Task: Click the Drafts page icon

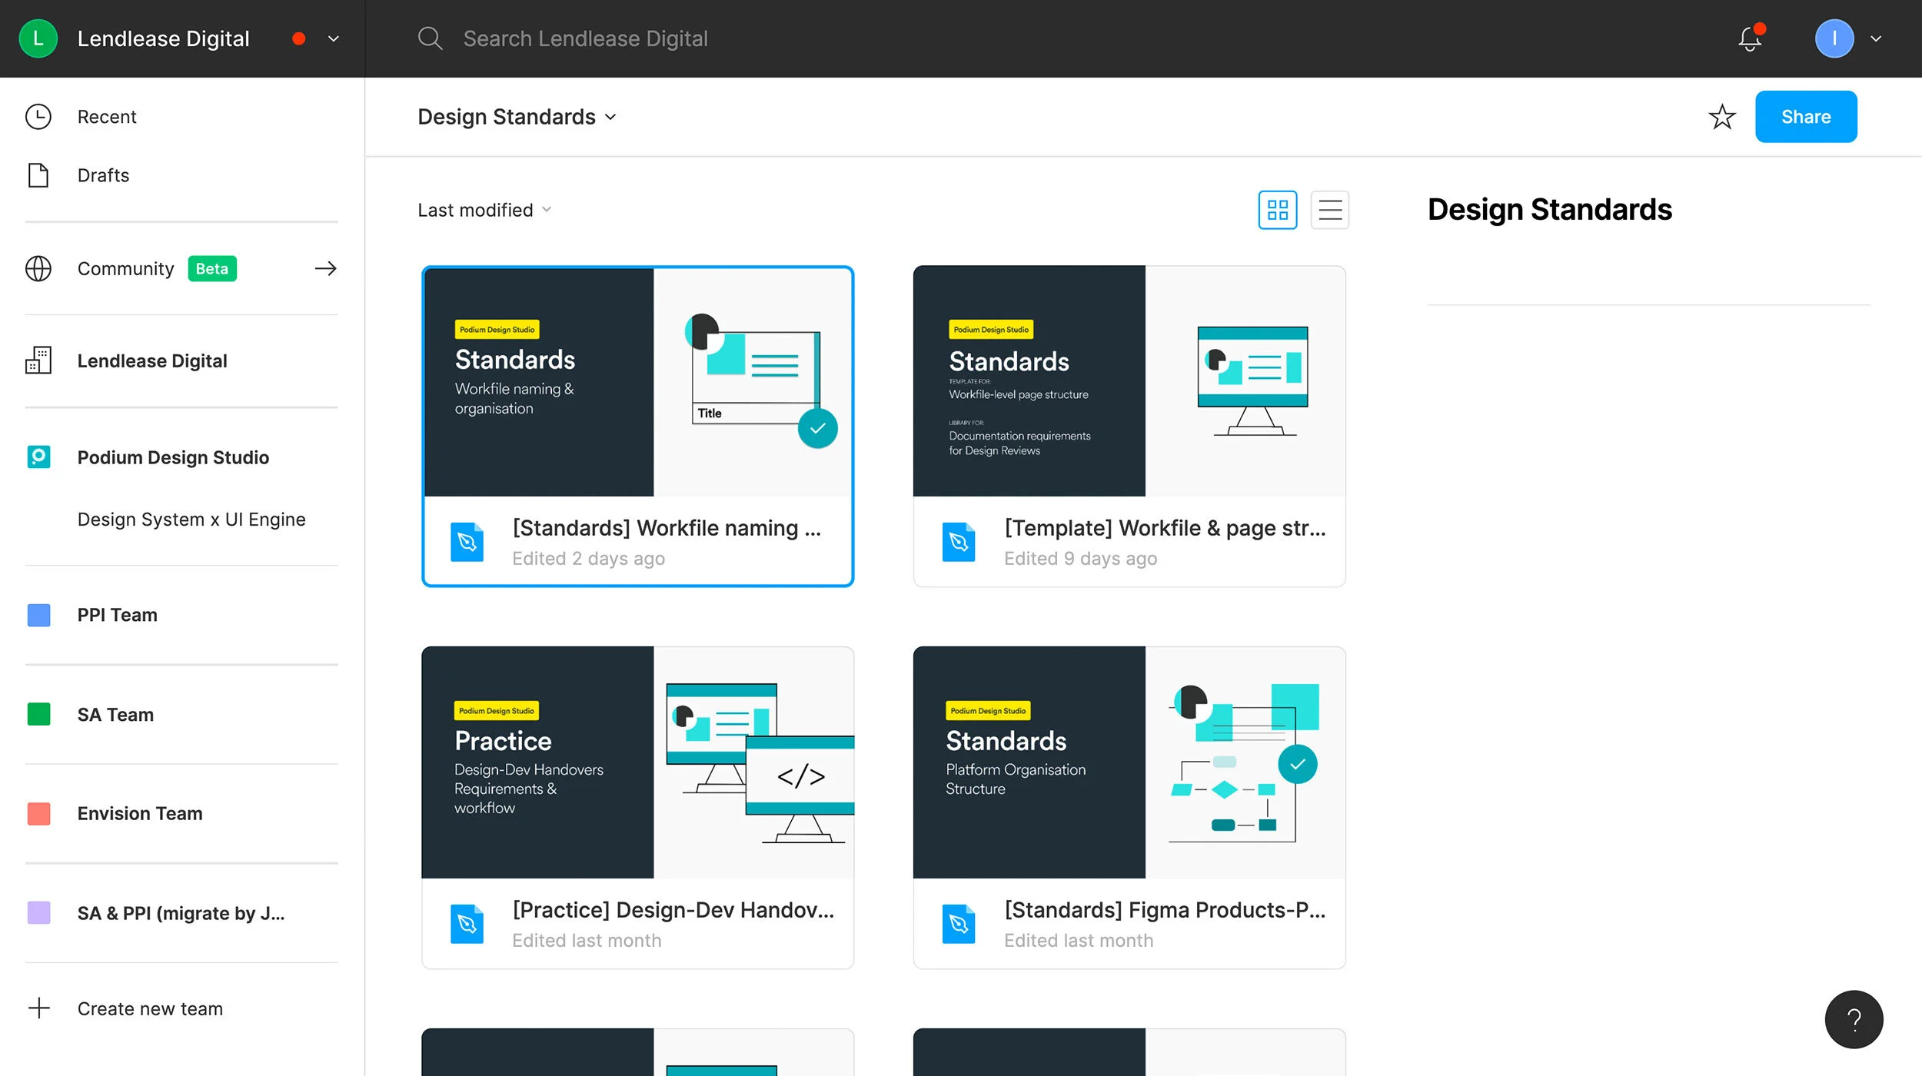Action: pos(38,175)
